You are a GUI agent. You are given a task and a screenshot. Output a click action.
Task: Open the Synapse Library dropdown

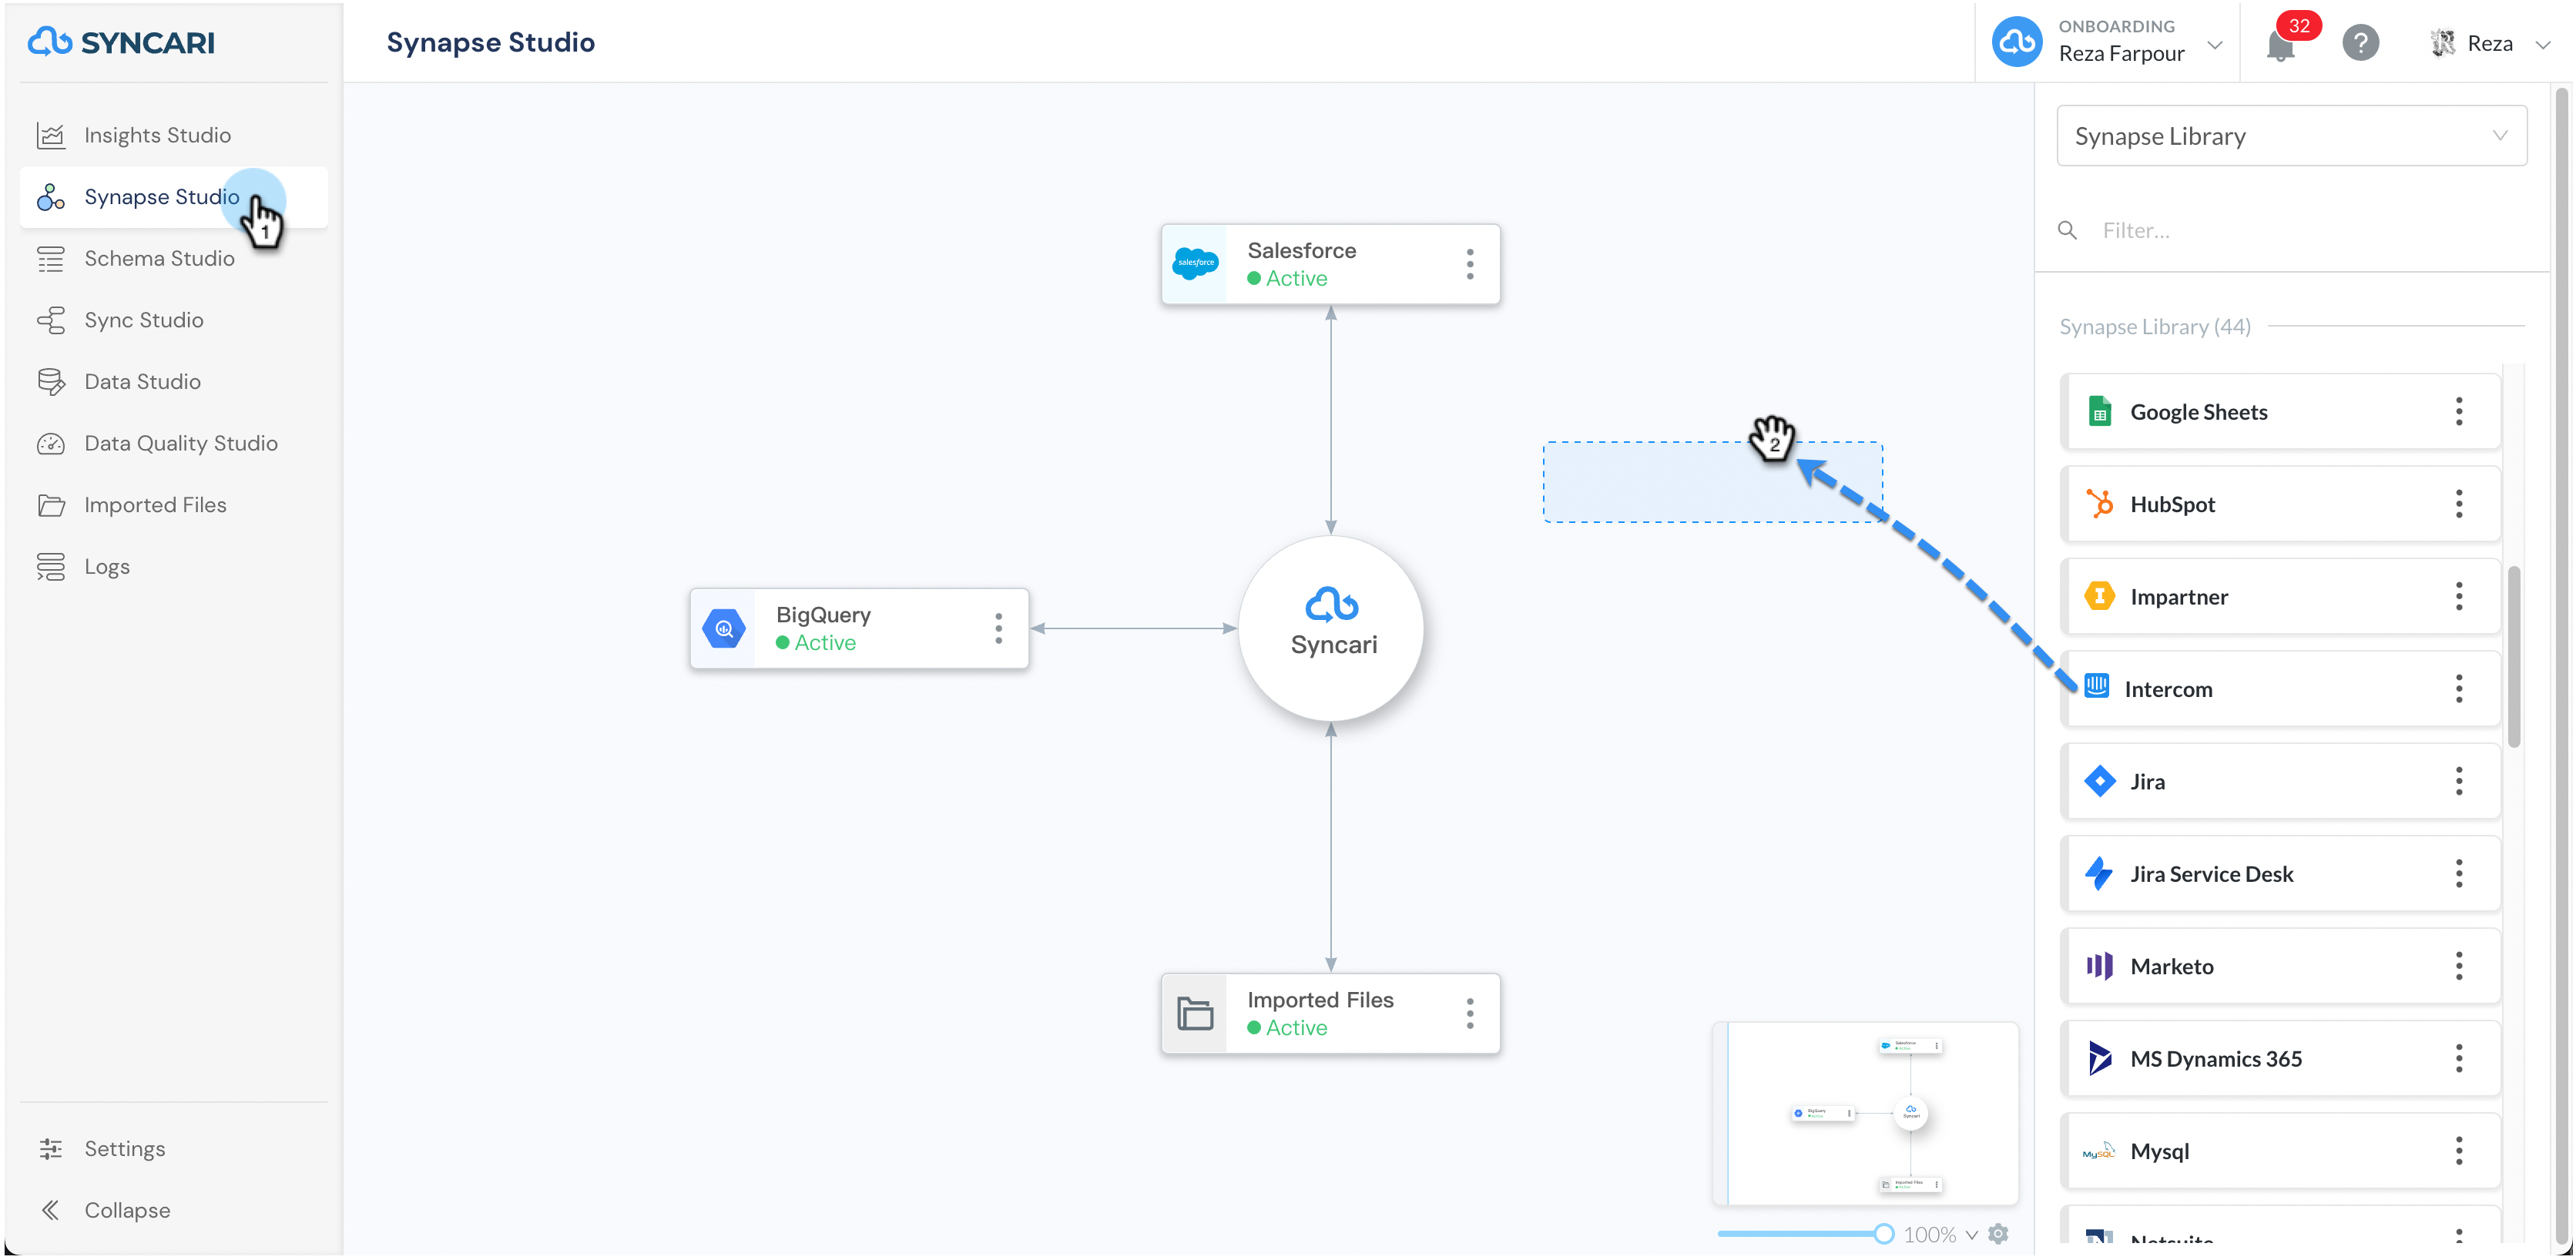pyautogui.click(x=2291, y=136)
